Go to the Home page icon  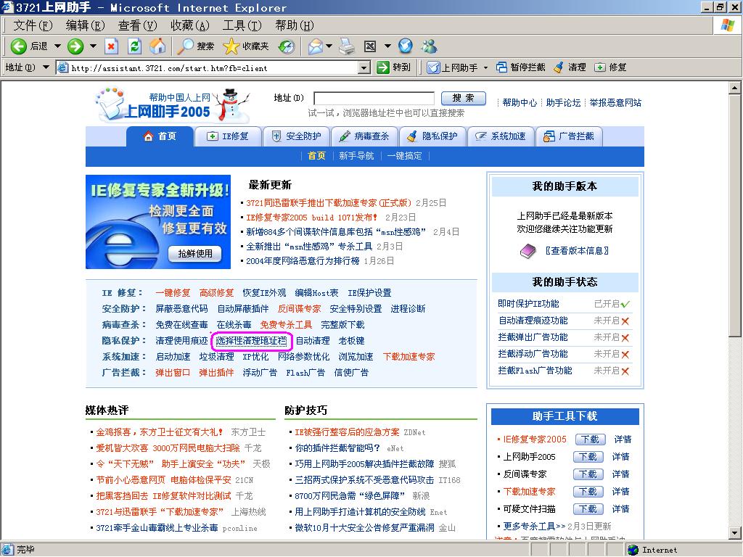pos(157,46)
